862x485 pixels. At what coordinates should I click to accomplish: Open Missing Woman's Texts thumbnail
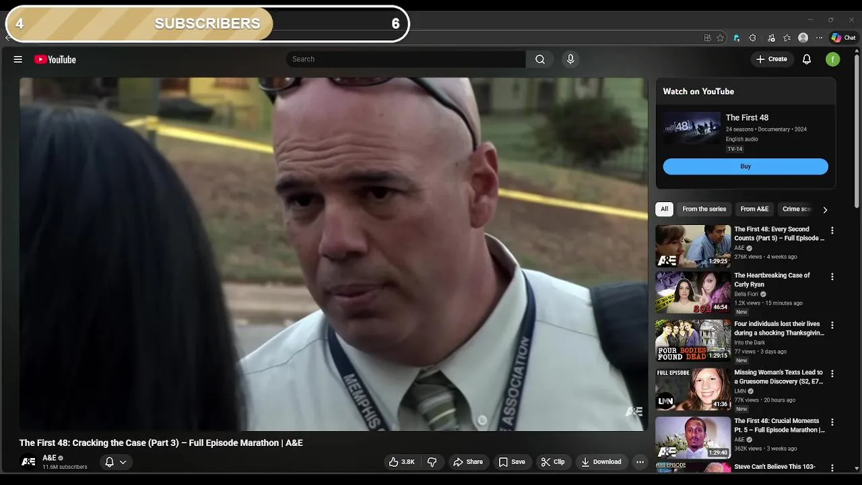click(693, 389)
